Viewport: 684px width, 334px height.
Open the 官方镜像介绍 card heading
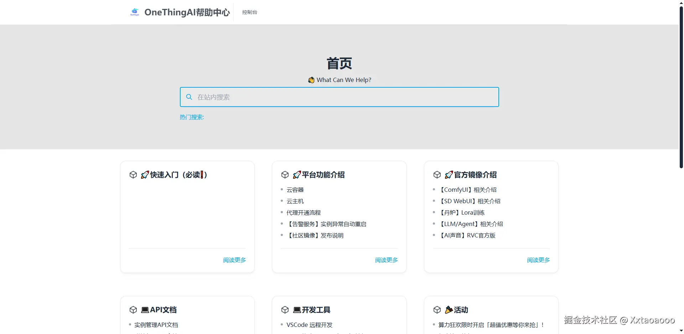point(471,175)
